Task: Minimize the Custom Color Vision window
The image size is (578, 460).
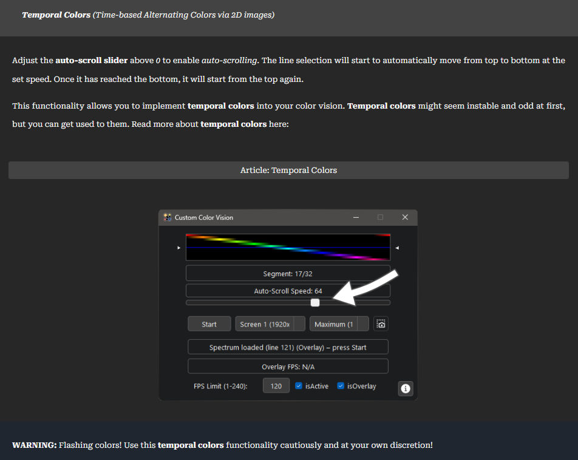Action: click(356, 217)
